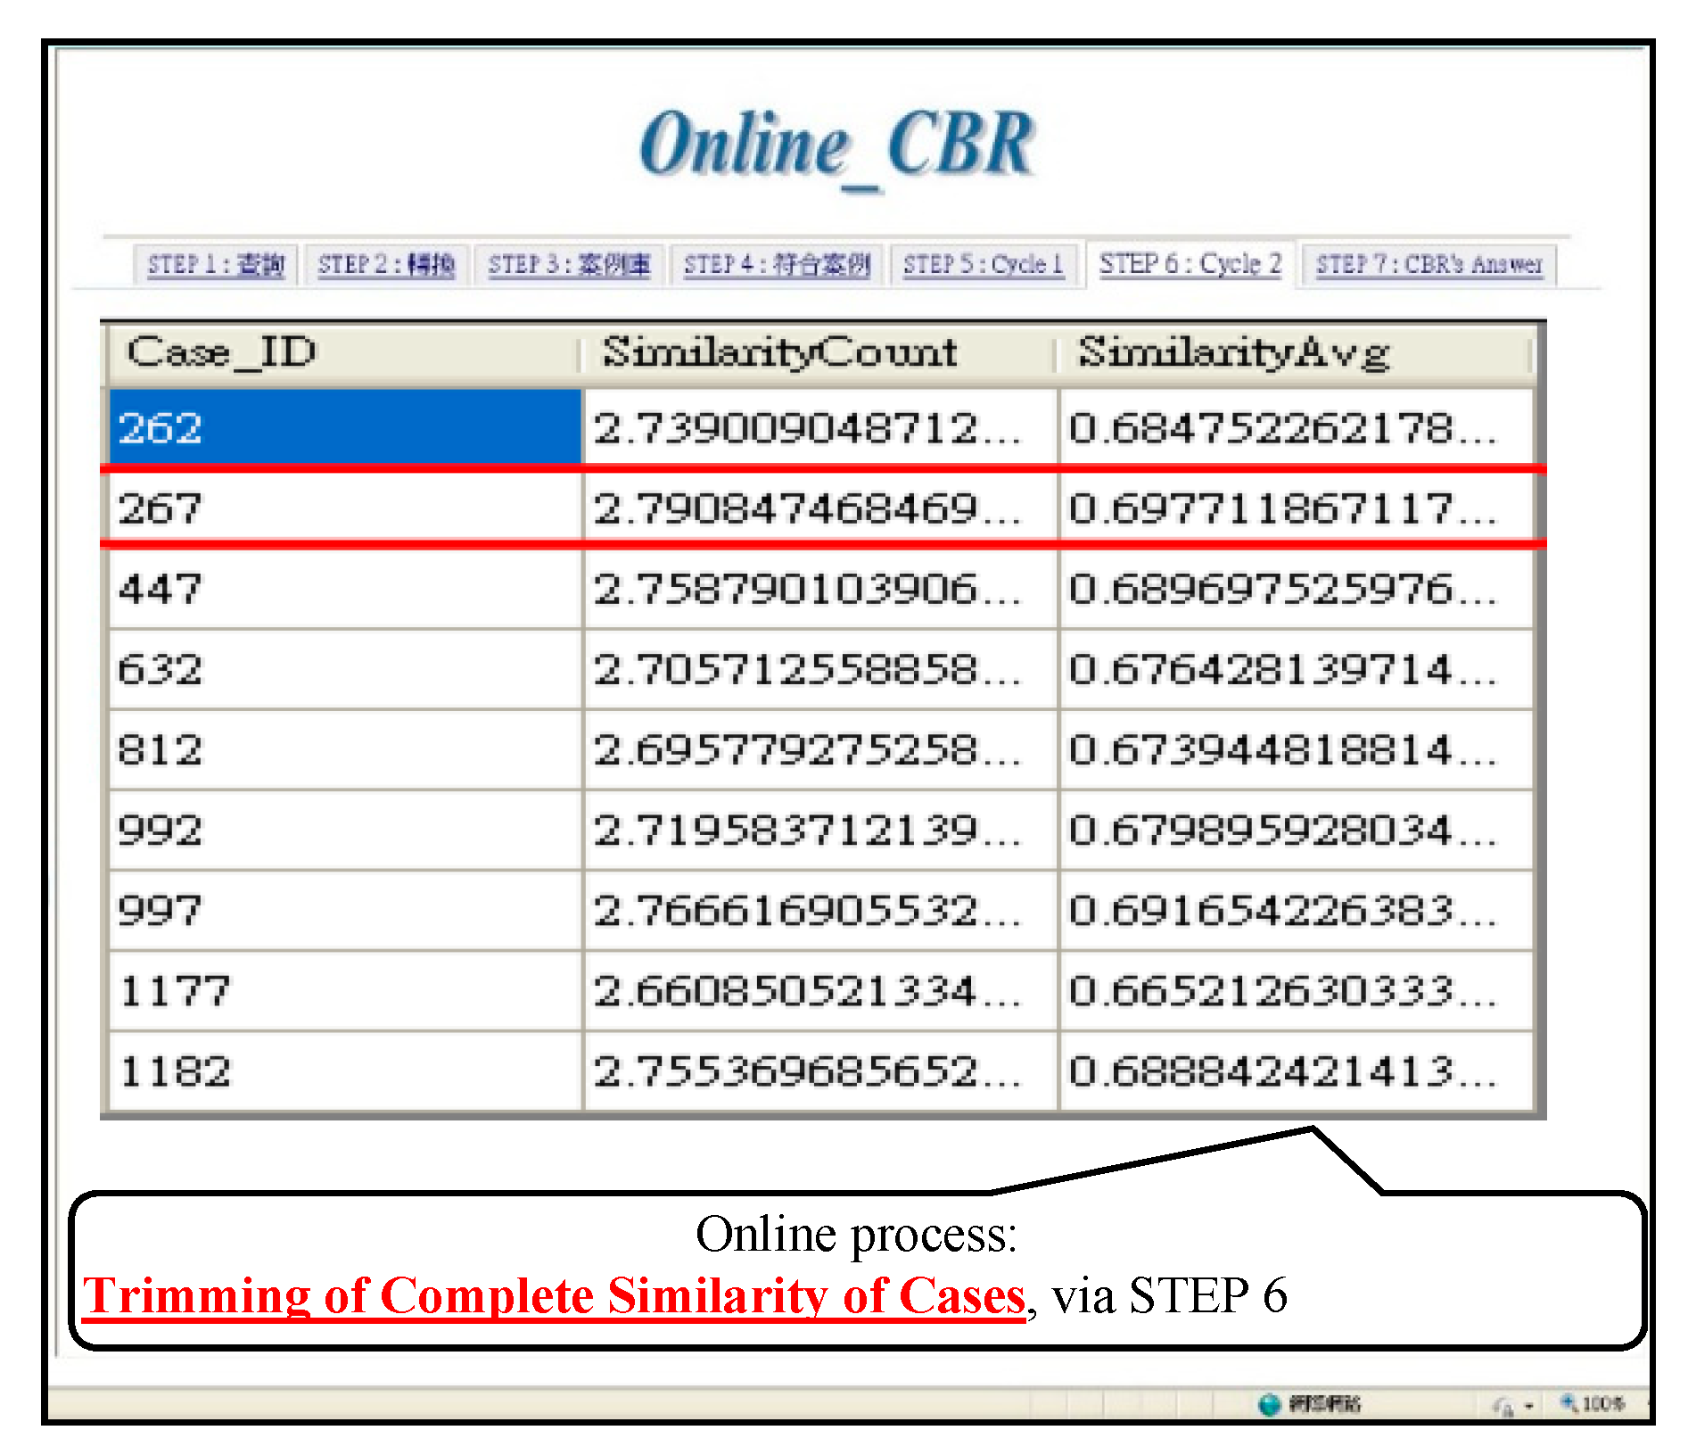Open STEP 7 : CBR's Answer tab

click(x=1429, y=265)
